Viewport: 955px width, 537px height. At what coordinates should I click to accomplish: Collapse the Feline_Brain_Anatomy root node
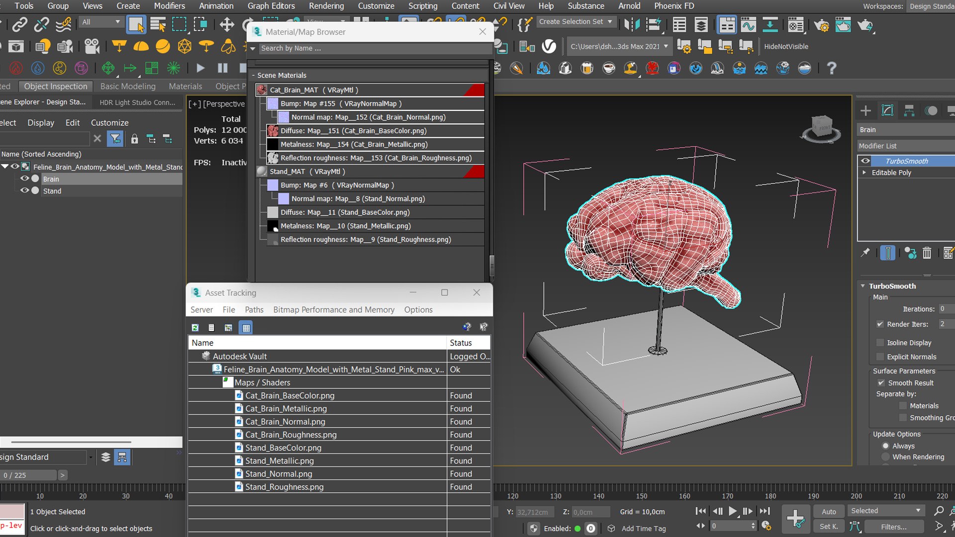pos(5,167)
